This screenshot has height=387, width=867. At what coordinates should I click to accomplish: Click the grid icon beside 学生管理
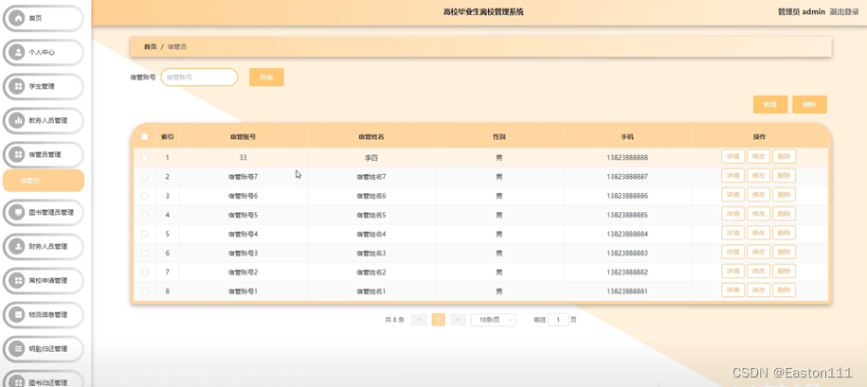coord(18,86)
